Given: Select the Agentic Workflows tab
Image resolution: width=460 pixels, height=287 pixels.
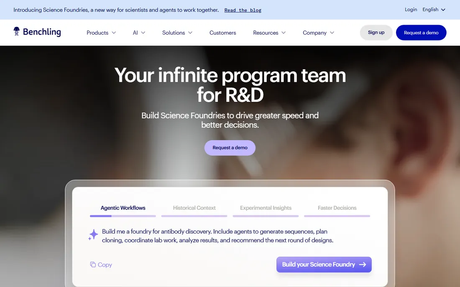Looking at the screenshot, I should pos(123,208).
